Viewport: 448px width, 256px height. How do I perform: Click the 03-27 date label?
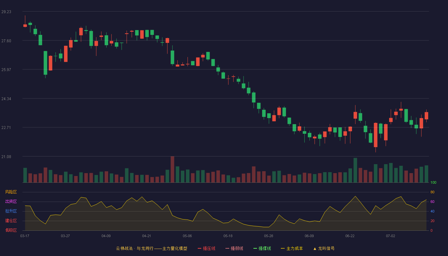[65, 236]
